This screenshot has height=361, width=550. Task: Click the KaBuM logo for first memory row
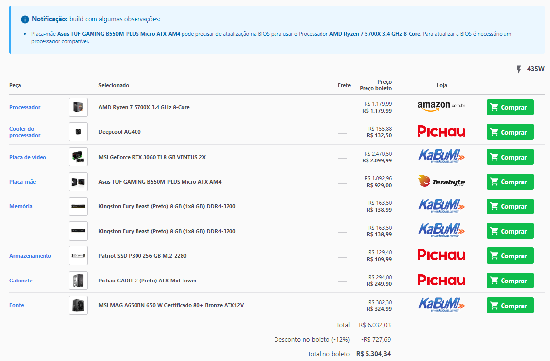click(442, 206)
